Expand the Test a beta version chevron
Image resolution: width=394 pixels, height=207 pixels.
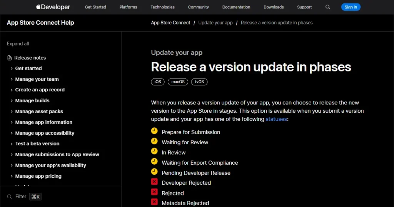(x=12, y=144)
